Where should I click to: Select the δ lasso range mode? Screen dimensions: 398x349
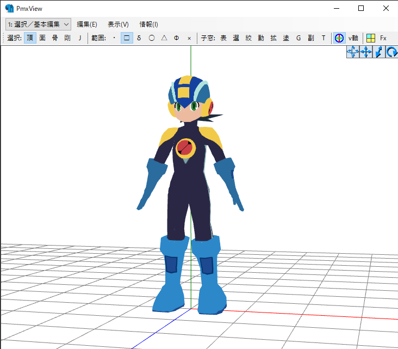point(139,38)
